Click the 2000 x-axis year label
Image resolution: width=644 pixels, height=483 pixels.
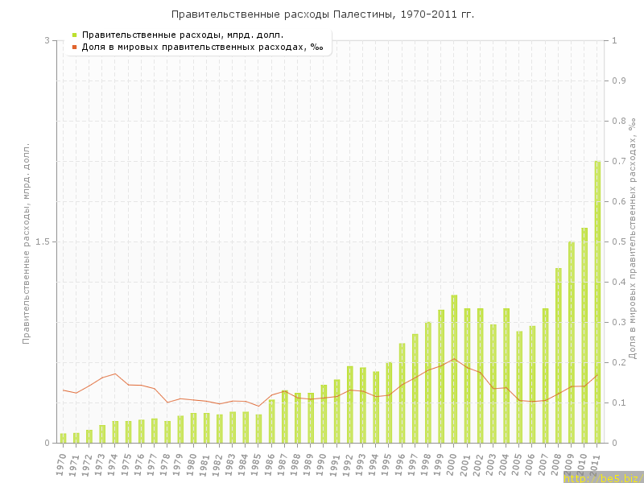[x=452, y=464]
